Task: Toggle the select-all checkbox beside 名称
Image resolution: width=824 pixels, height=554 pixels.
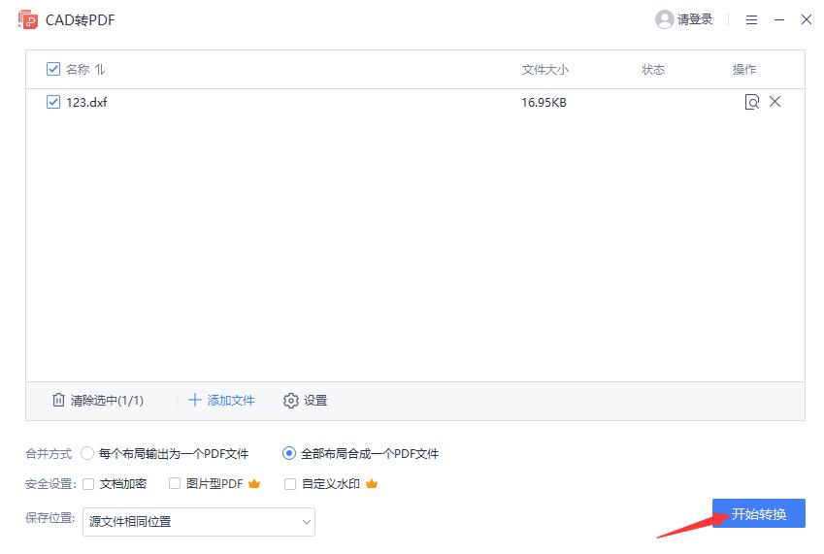Action: pyautogui.click(x=53, y=69)
